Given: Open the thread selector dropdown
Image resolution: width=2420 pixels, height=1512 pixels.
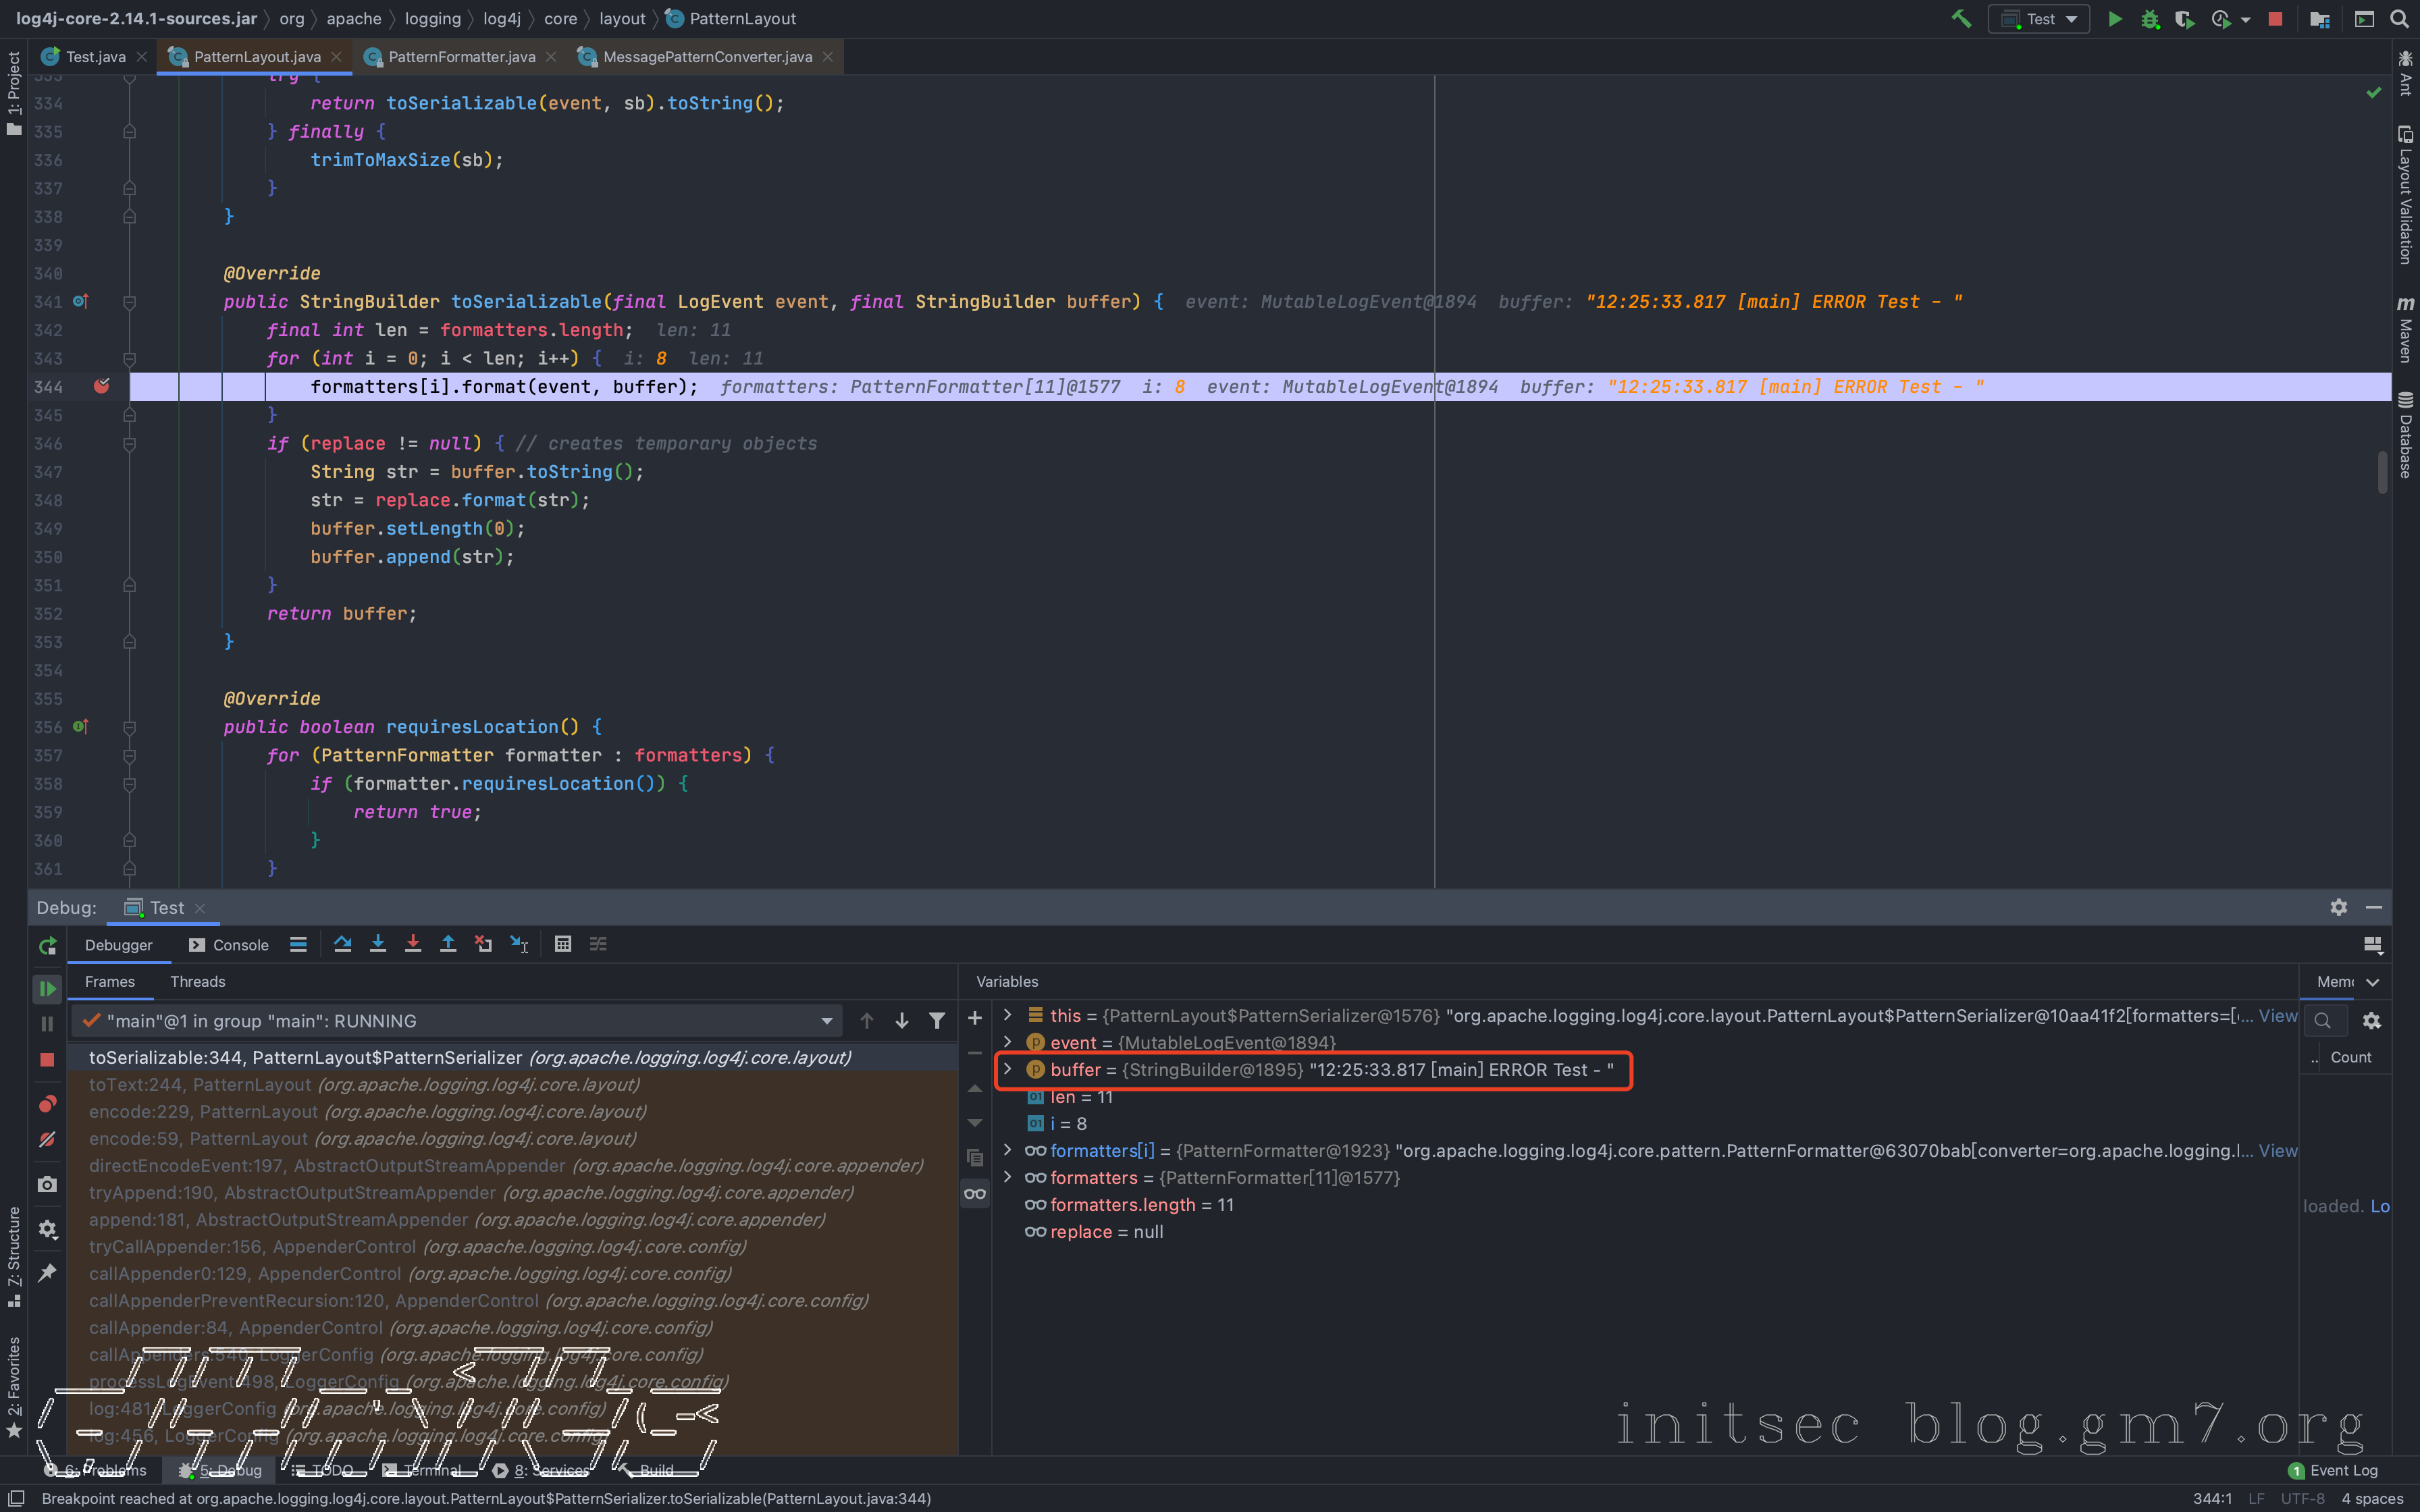Looking at the screenshot, I should pos(826,1021).
